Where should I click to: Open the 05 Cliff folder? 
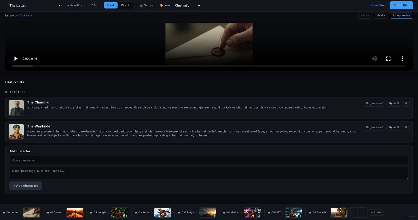point(274,212)
